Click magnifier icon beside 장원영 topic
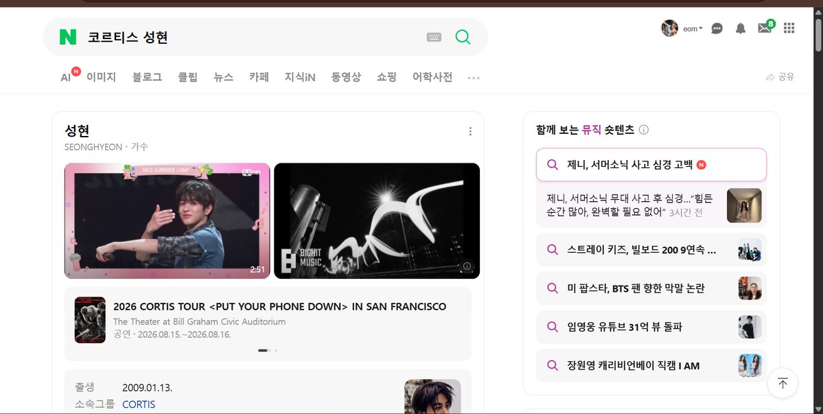 (552, 366)
